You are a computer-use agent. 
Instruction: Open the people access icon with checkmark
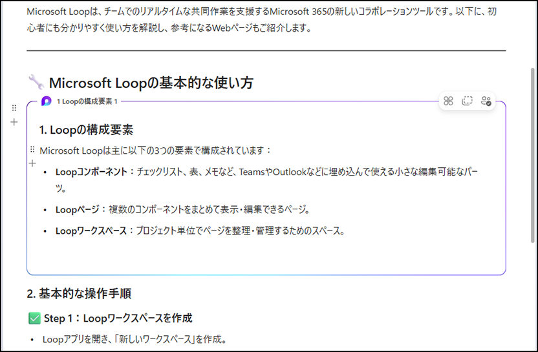[486, 101]
